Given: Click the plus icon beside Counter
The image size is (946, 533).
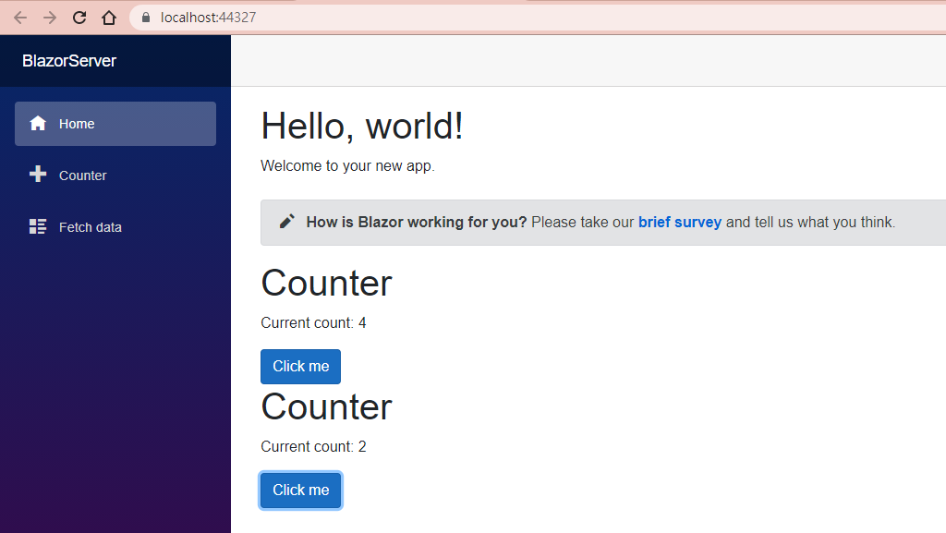Looking at the screenshot, I should pyautogui.click(x=38, y=175).
